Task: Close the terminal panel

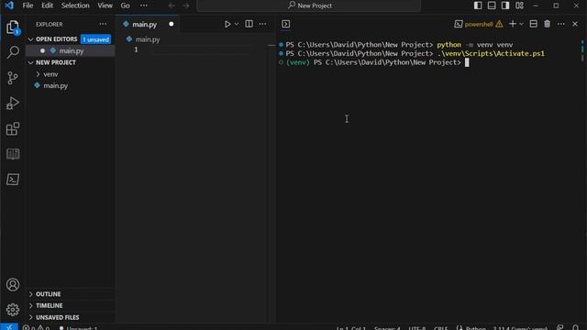Action: [x=575, y=24]
